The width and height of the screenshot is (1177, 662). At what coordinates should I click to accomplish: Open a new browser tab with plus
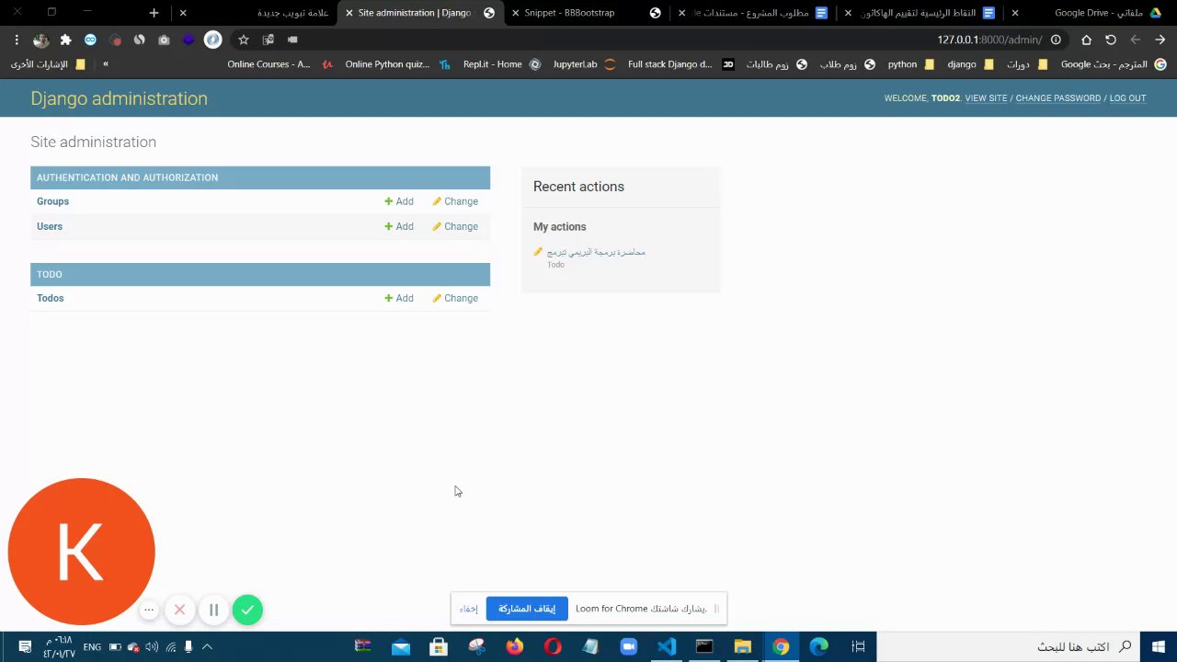(154, 13)
